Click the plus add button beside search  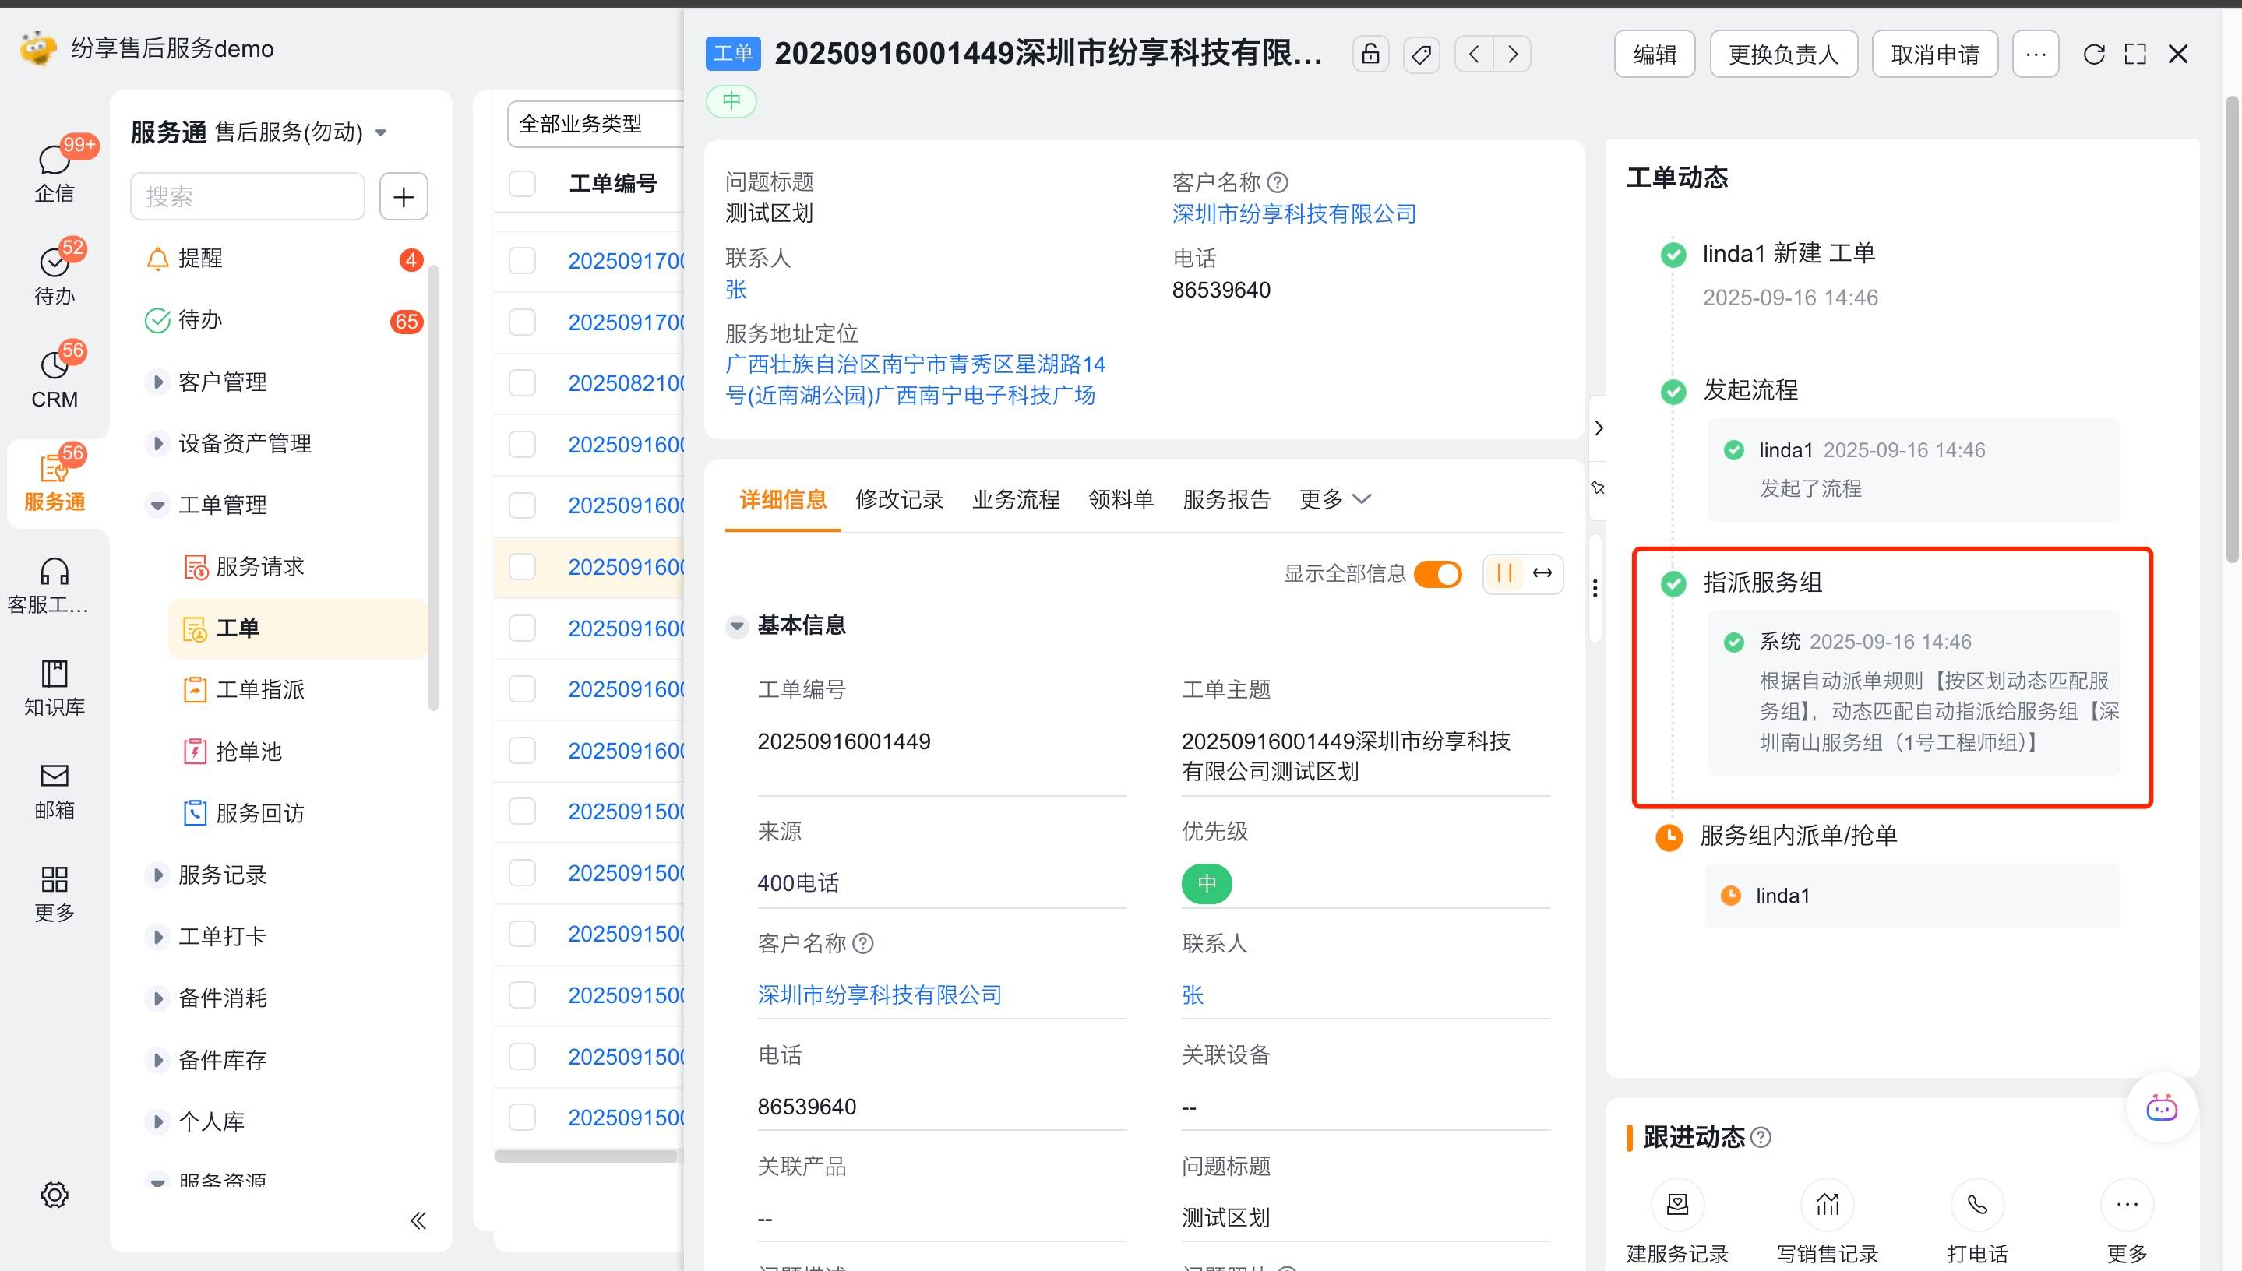click(x=404, y=196)
